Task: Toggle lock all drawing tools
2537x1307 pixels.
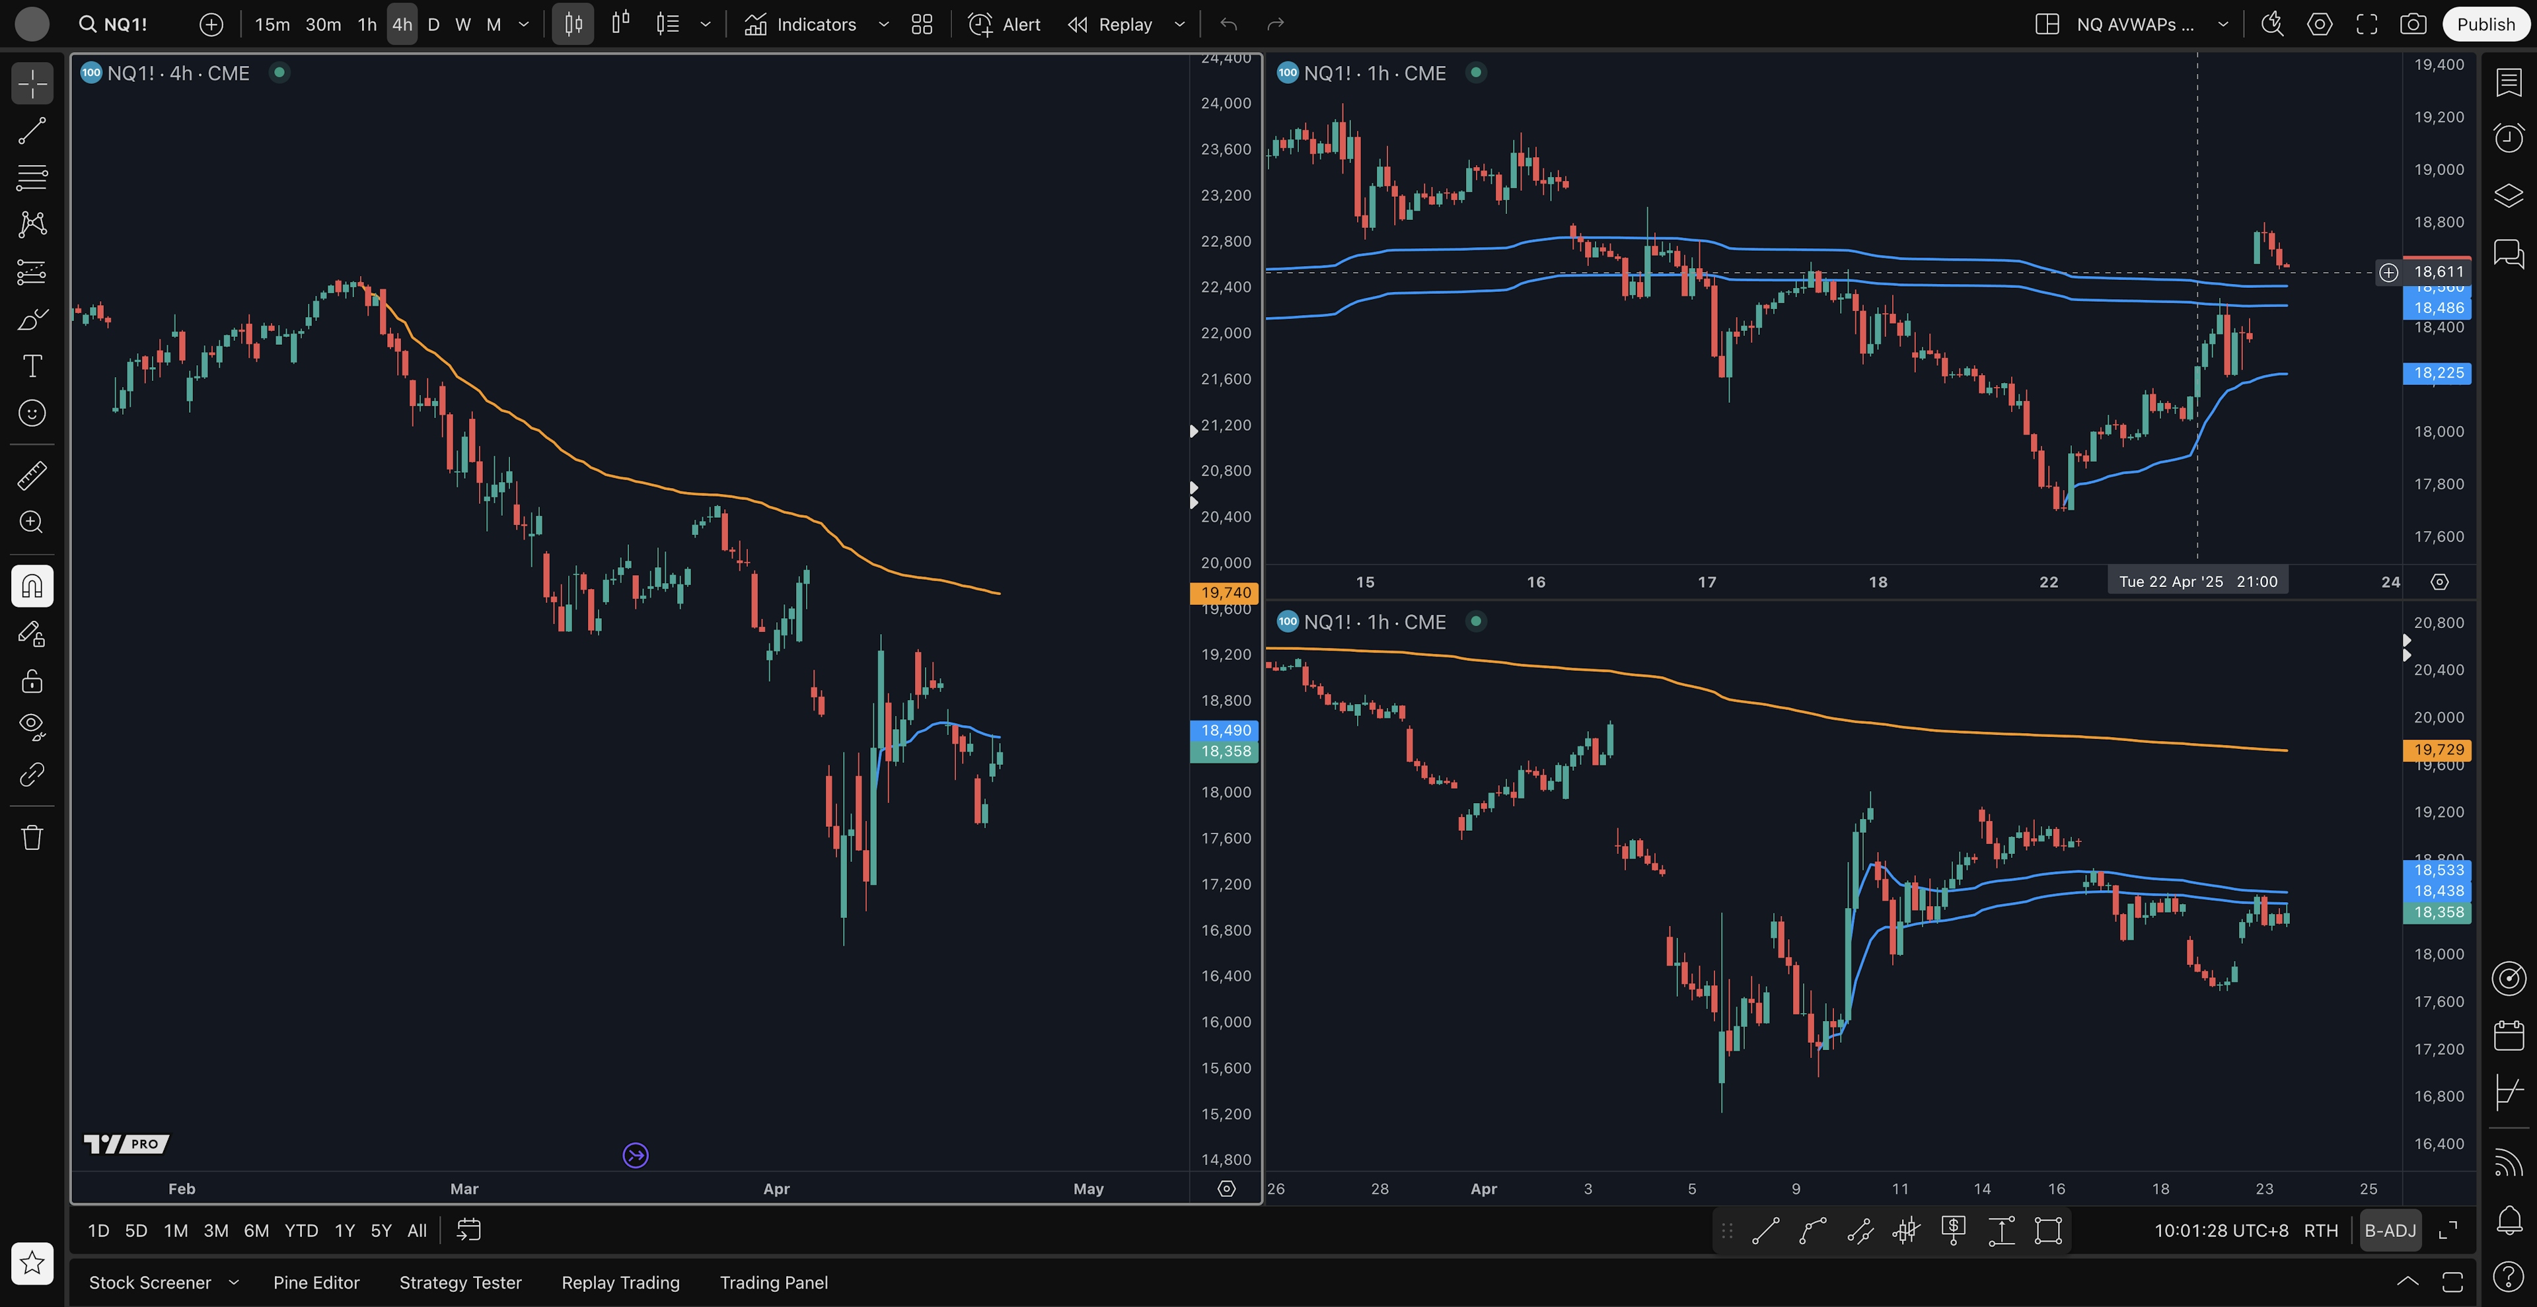Action: [x=32, y=681]
